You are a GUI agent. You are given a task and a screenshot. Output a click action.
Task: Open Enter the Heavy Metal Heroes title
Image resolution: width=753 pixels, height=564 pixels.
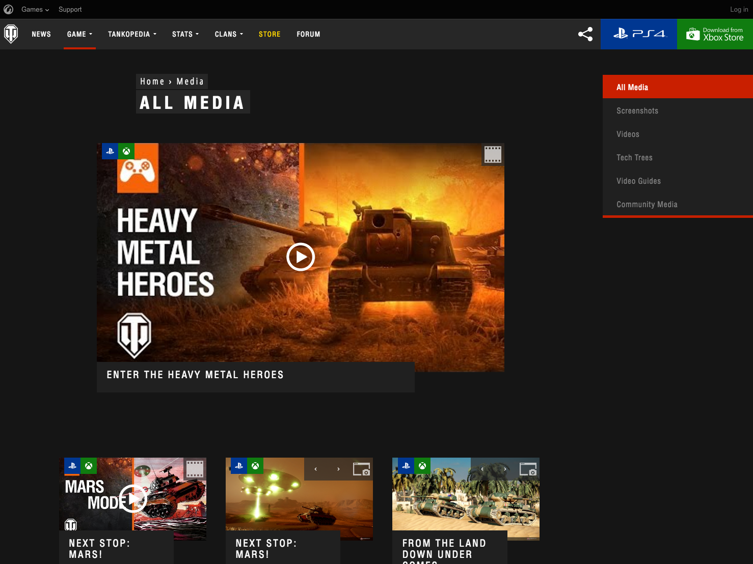[x=195, y=375]
